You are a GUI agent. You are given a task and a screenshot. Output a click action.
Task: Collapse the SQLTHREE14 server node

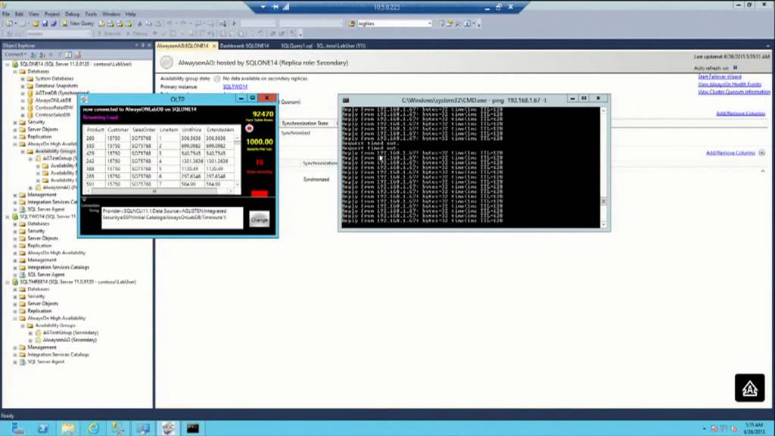8,282
